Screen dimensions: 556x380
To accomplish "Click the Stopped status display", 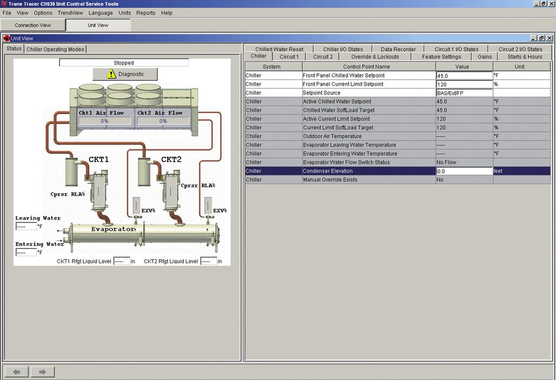I will point(124,63).
